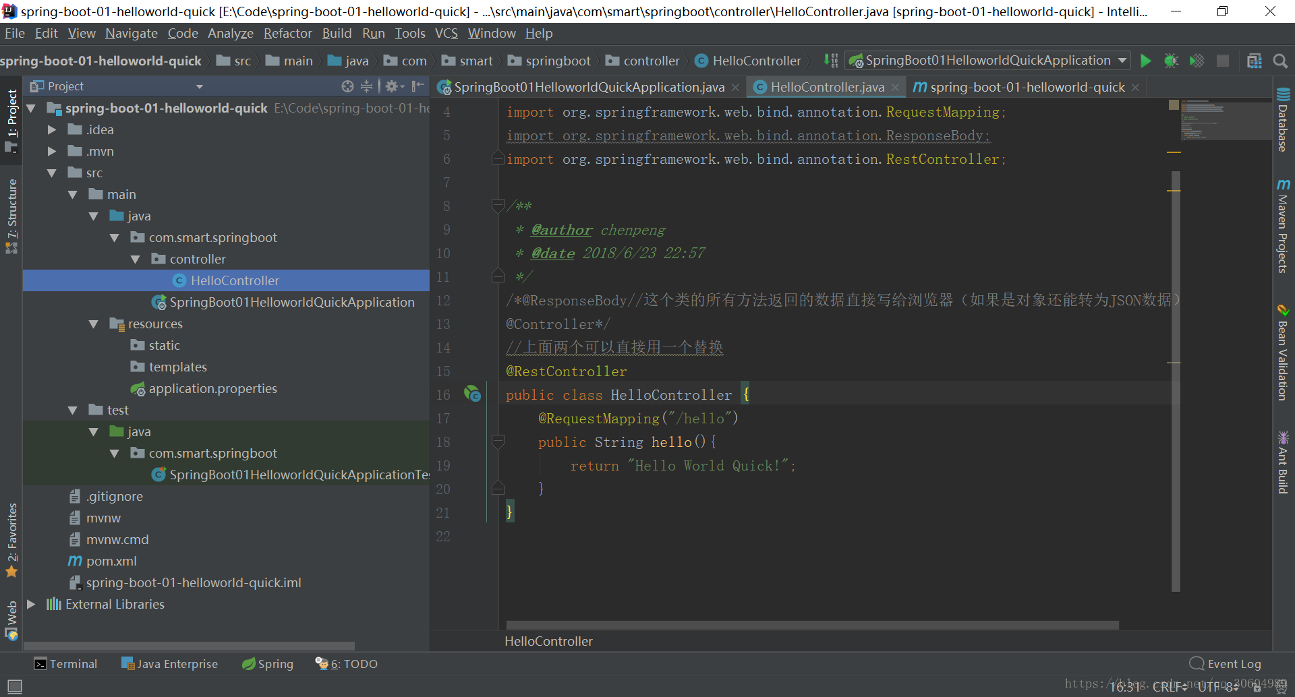Collapse the main folder
Screen dimensions: 1295x697
point(73,194)
